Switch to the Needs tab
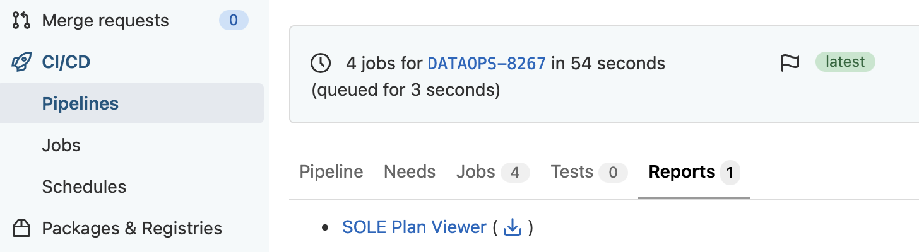Viewport: 919px width, 252px height. 410,172
